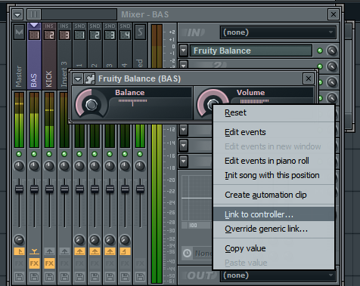Open the slot arrow next to the -14 dB mark
The image size is (360, 286).
[184, 146]
